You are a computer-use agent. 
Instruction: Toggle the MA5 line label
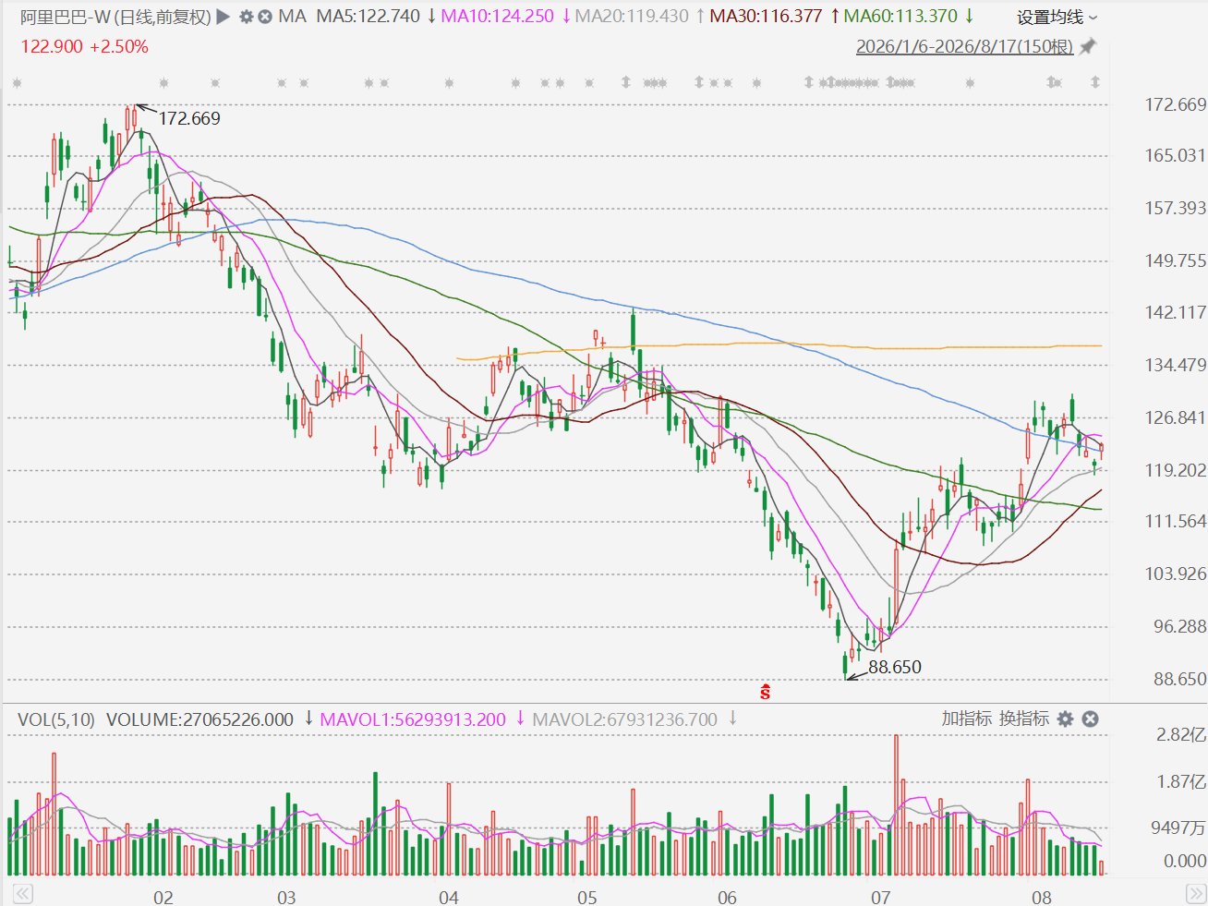[368, 17]
